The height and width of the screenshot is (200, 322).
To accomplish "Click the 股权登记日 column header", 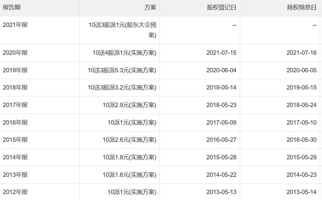I will [x=221, y=8].
